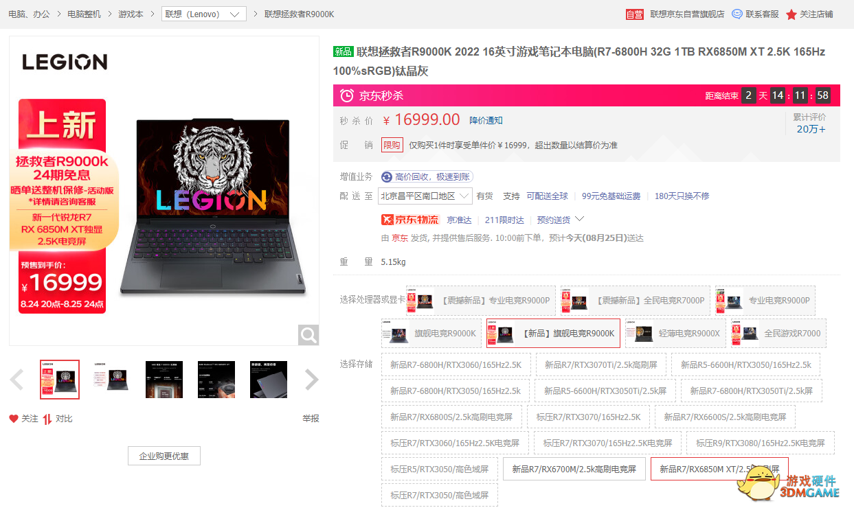Select the 新品R5-6600H/RTX3050/165Hz2.5k configuration
This screenshot has height=510, width=854.
[x=748, y=364]
